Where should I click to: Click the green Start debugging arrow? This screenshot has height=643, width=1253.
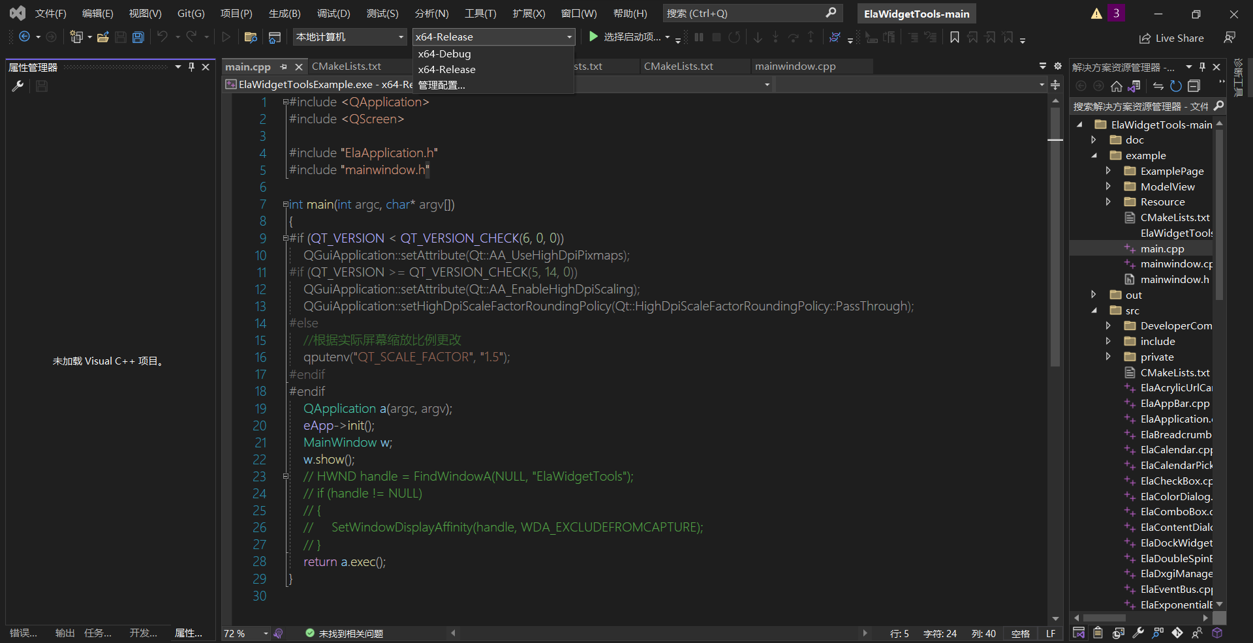(593, 37)
